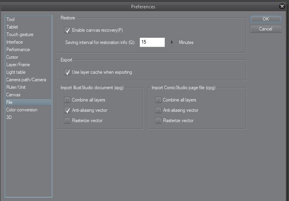The image size is (289, 201).
Task: Enable Combine all layers for ComicStudio import
Action: click(x=158, y=100)
